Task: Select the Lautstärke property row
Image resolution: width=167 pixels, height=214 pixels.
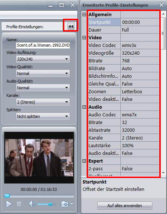Action: (x=124, y=145)
